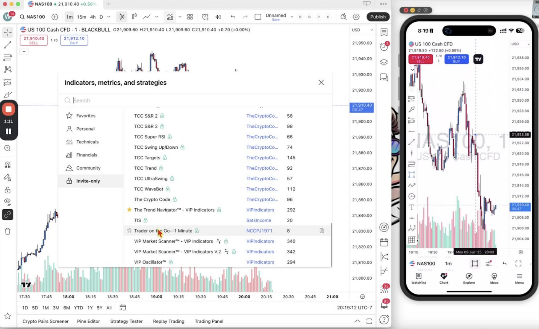Select the Community category
Viewport: 539px width, 329px height.
point(91,168)
